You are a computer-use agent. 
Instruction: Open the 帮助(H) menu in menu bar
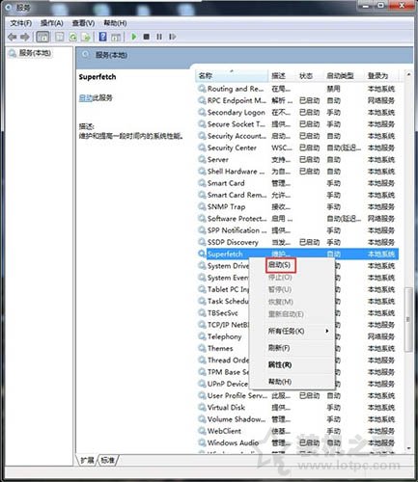pos(115,23)
